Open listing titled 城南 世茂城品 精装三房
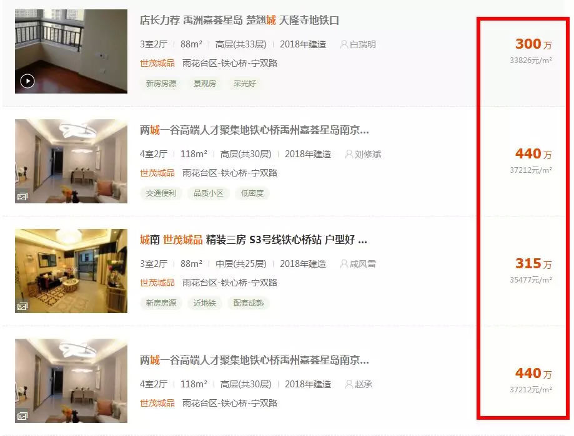This screenshot has height=436, width=574. (254, 240)
